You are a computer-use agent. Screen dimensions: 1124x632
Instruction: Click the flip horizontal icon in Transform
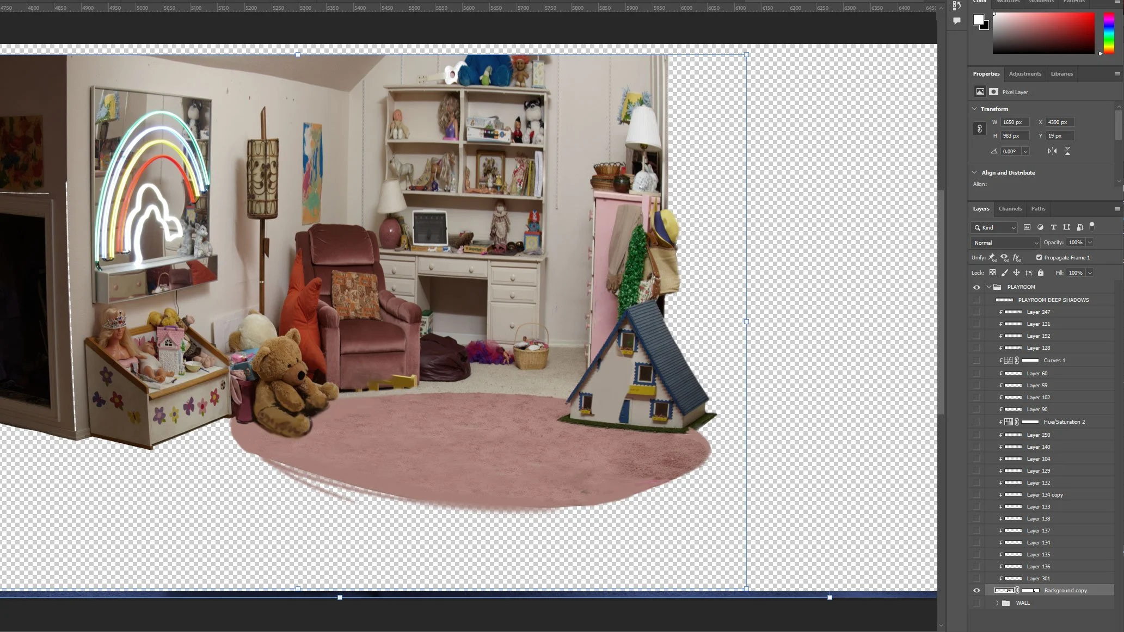tap(1052, 151)
